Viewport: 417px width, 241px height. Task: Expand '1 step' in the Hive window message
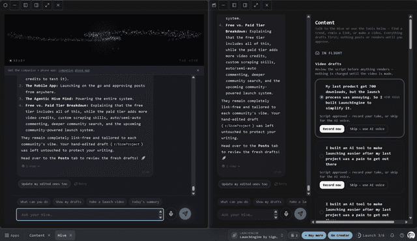coord(31,166)
